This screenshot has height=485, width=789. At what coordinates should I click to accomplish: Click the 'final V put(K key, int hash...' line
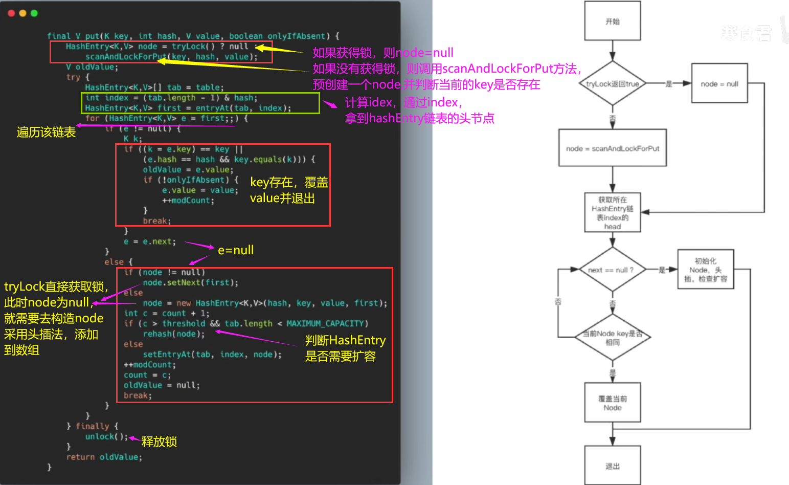193,36
